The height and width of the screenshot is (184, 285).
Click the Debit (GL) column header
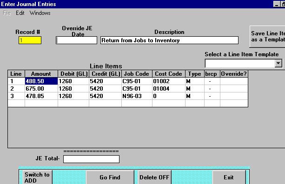click(x=73, y=74)
